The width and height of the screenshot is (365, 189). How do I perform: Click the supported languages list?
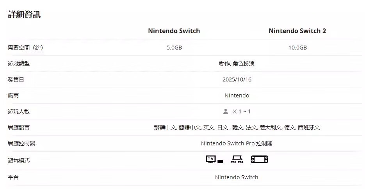(237, 127)
